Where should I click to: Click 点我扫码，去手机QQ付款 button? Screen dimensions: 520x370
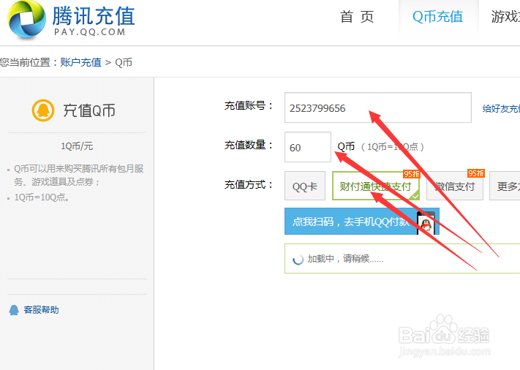362,222
